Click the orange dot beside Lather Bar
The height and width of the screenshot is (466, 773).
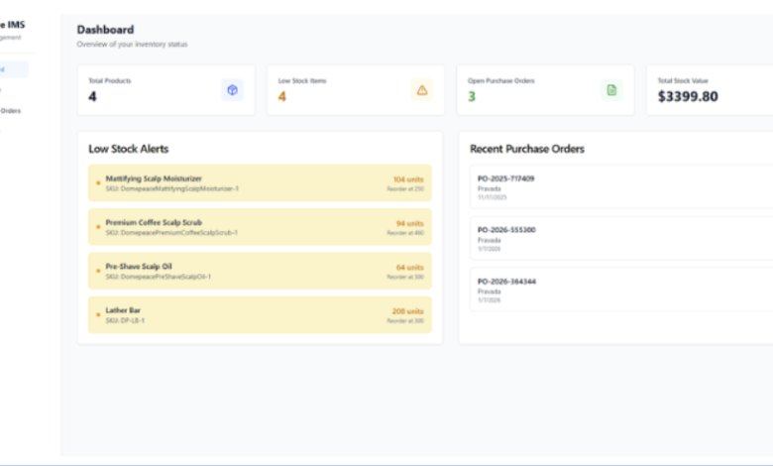97,314
